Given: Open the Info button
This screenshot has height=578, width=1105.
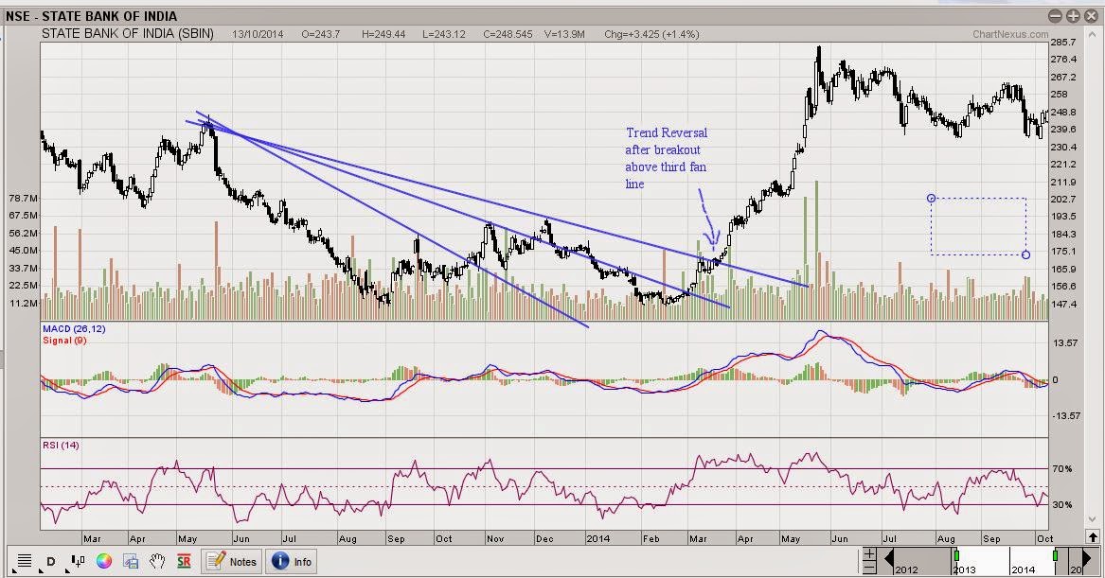Looking at the screenshot, I should tap(292, 562).
